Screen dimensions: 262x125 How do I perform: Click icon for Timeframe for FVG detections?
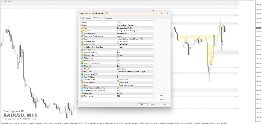click(82, 36)
